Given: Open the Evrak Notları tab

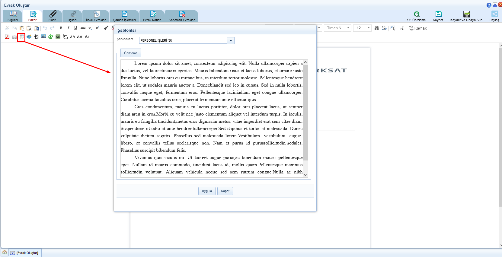Looking at the screenshot, I should tap(152, 16).
